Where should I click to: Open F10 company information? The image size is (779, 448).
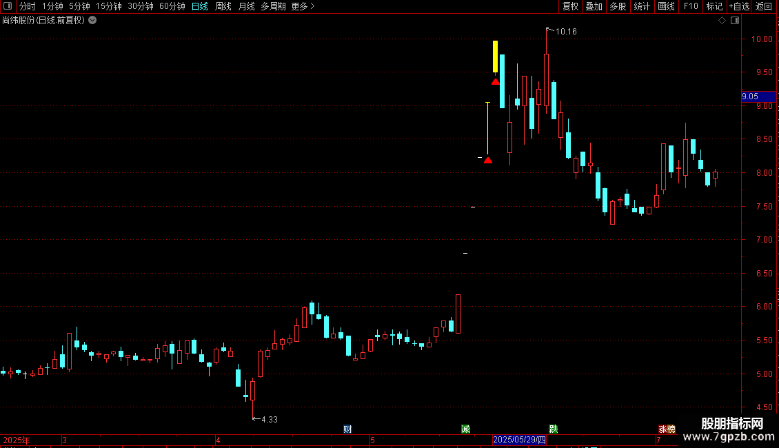point(691,6)
